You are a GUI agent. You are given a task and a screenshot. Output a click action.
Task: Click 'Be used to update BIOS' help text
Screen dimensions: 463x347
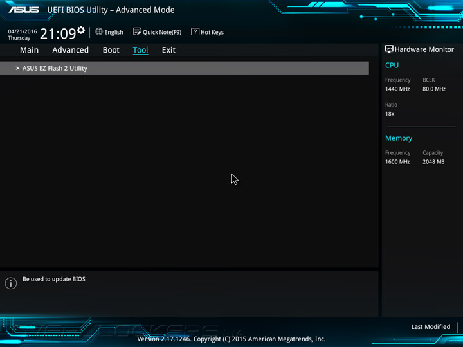tap(54, 279)
